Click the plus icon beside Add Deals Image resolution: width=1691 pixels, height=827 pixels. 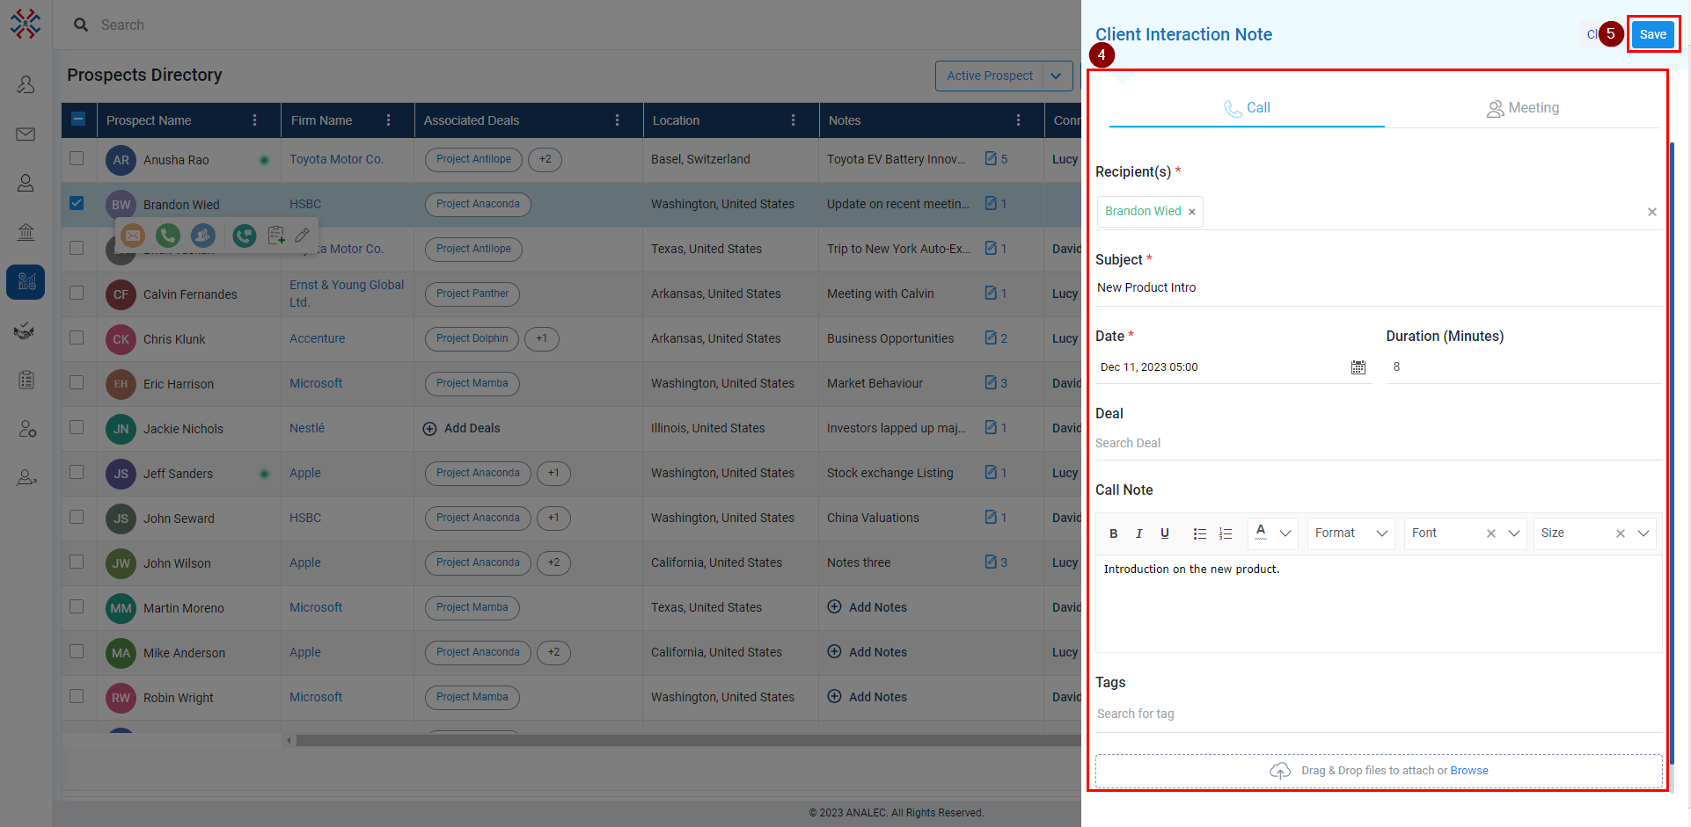coord(429,429)
